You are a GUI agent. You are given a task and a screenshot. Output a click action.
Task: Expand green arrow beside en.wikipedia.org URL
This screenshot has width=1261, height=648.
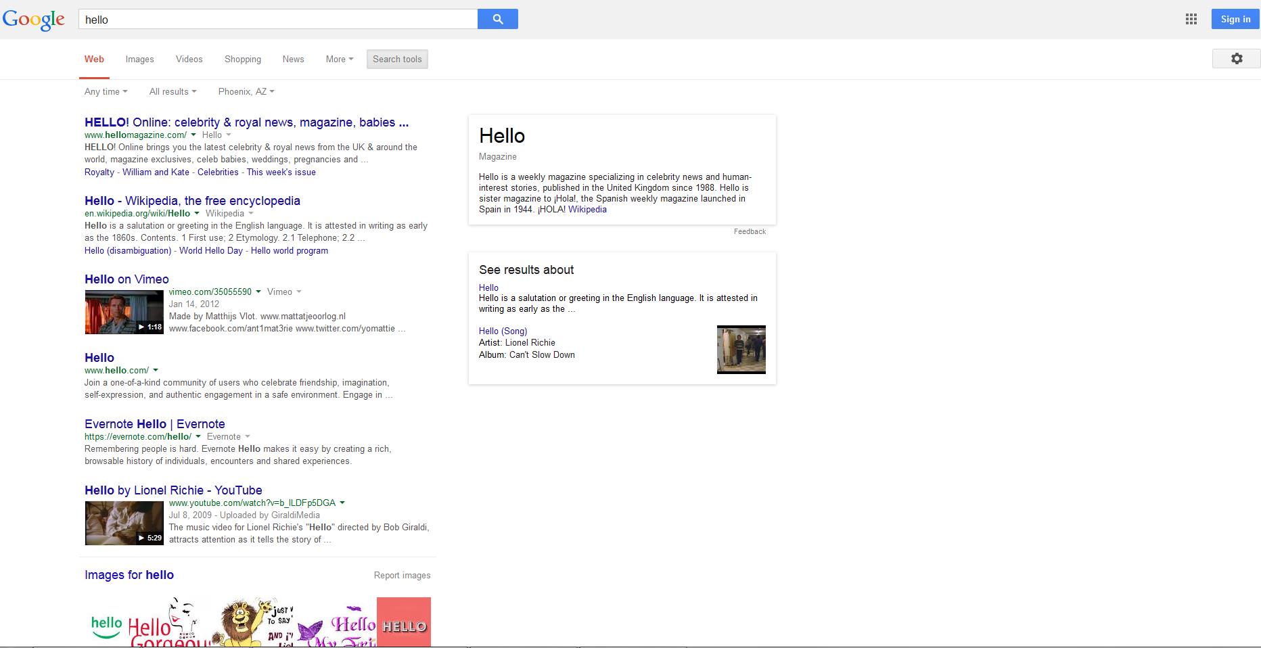tap(197, 214)
